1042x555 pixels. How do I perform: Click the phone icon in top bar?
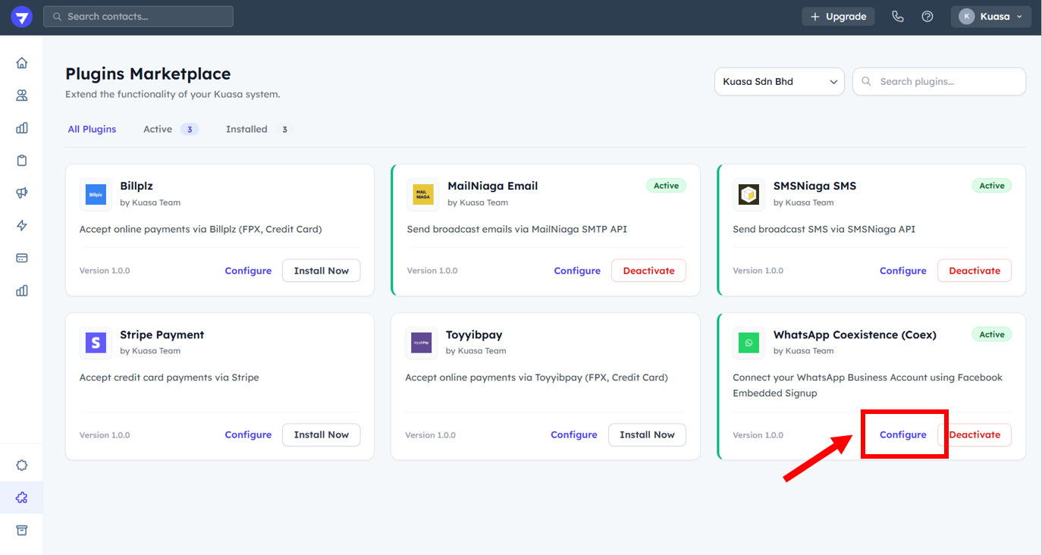[x=898, y=17]
